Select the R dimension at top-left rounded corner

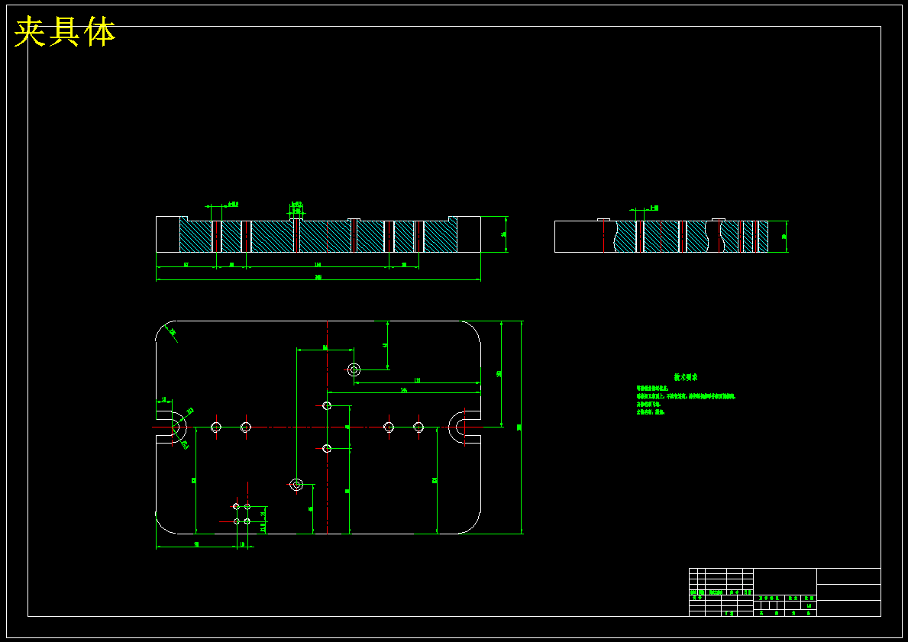[172, 332]
